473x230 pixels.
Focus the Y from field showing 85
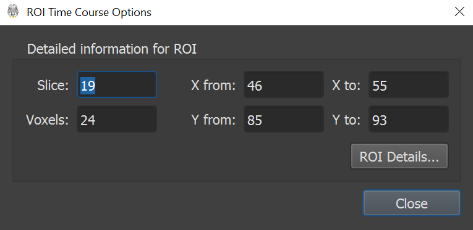pos(284,120)
